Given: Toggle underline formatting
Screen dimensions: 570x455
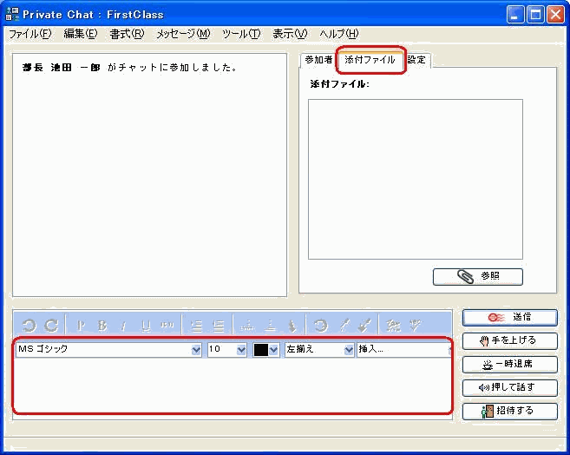Looking at the screenshot, I should coord(145,326).
